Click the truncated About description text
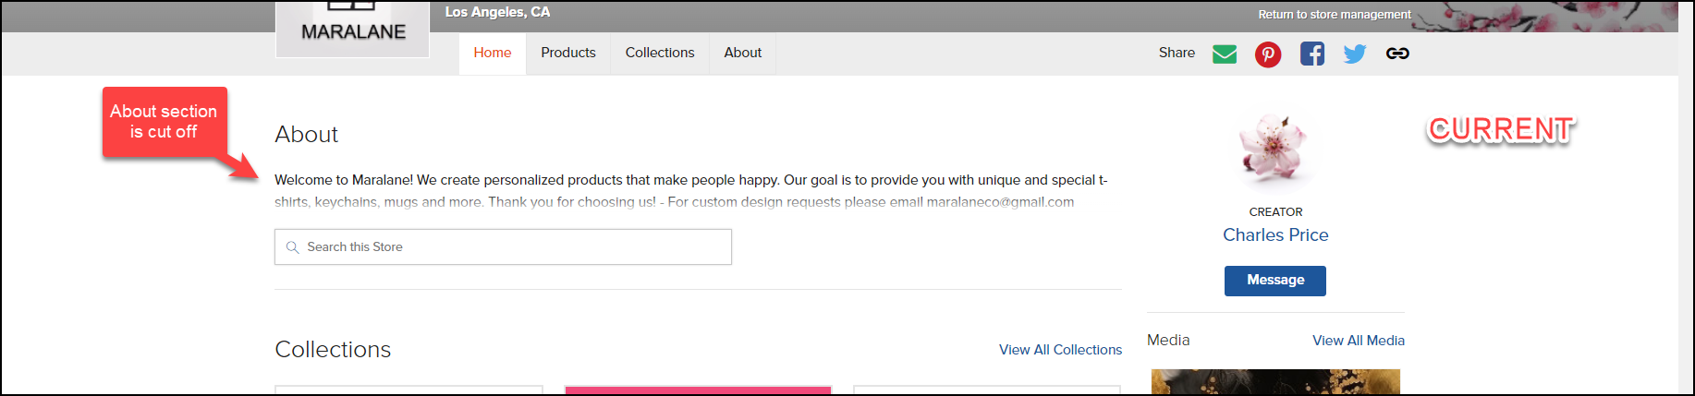The width and height of the screenshot is (1695, 396). pyautogui.click(x=691, y=191)
